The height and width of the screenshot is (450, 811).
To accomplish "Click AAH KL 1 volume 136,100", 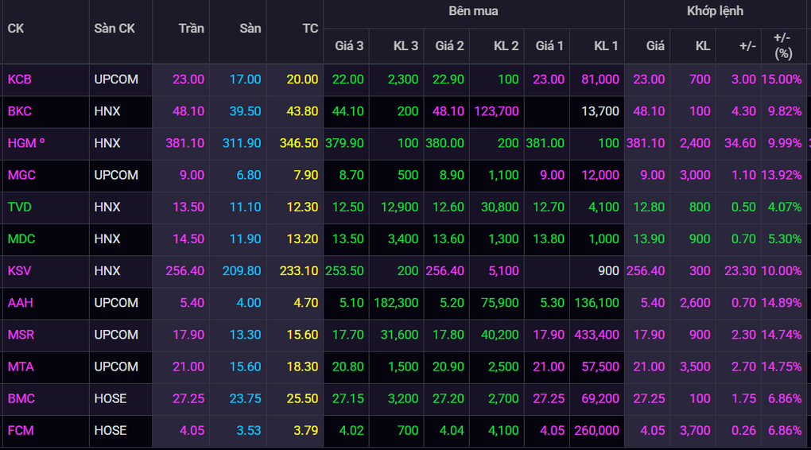I will click(597, 303).
